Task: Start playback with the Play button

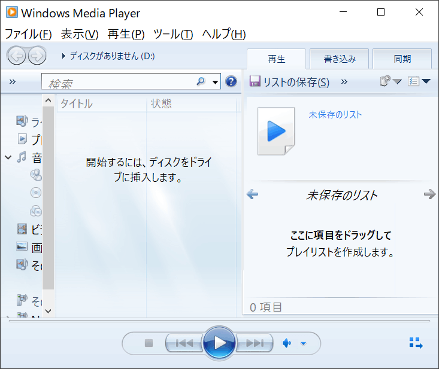Action: (219, 343)
